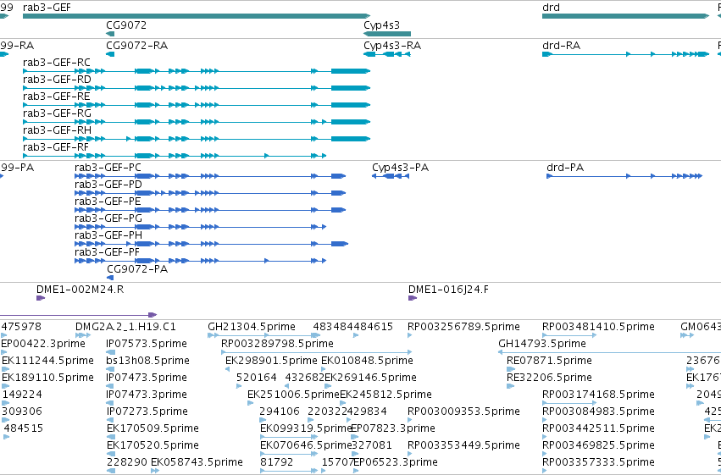Screen dimensions: 721x475
Task: Click the Cyp4s3-PA protein label
Action: (x=400, y=168)
